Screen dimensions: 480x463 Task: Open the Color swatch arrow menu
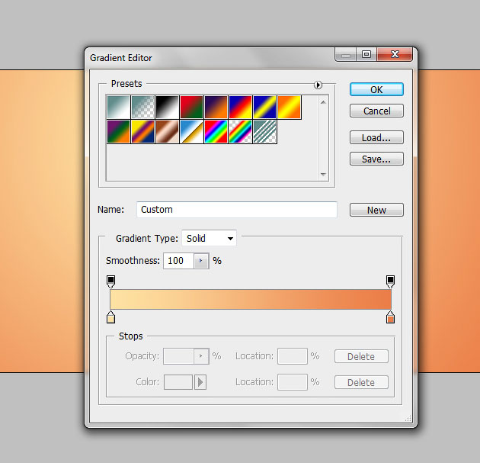tap(200, 382)
